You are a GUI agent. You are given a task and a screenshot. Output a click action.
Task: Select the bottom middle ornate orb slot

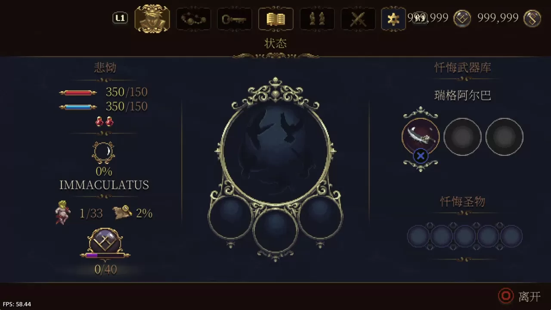coord(275,230)
